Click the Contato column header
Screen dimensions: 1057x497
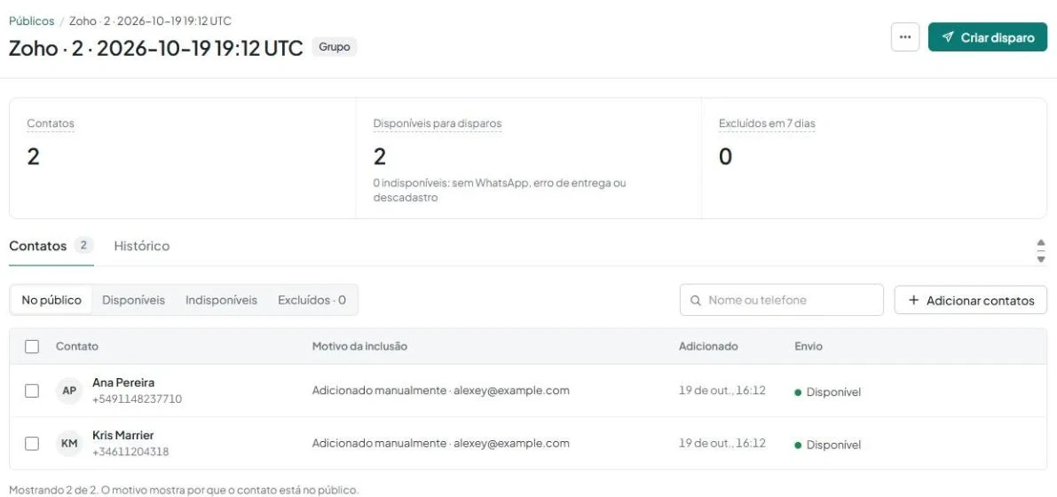tap(77, 346)
